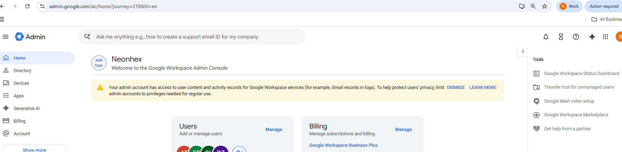The height and width of the screenshot is (152, 622).
Task: Click the browser forward arrow
Action: [x=15, y=6]
